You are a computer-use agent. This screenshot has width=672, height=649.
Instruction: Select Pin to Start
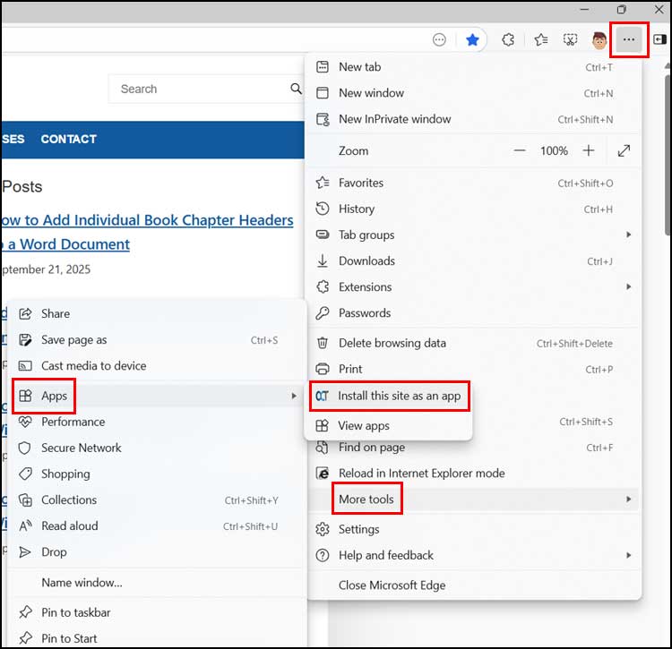(157, 638)
